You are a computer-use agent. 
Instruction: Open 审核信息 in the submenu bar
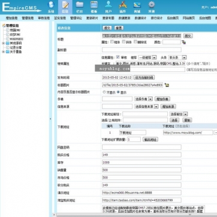tap(44, 18)
